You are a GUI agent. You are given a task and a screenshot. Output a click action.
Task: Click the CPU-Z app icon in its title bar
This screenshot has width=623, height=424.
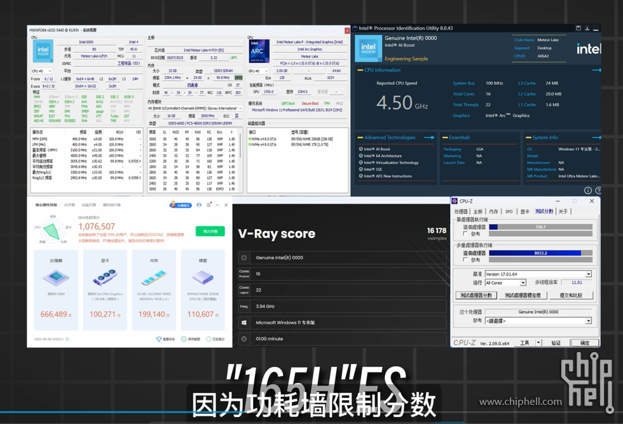coord(455,201)
